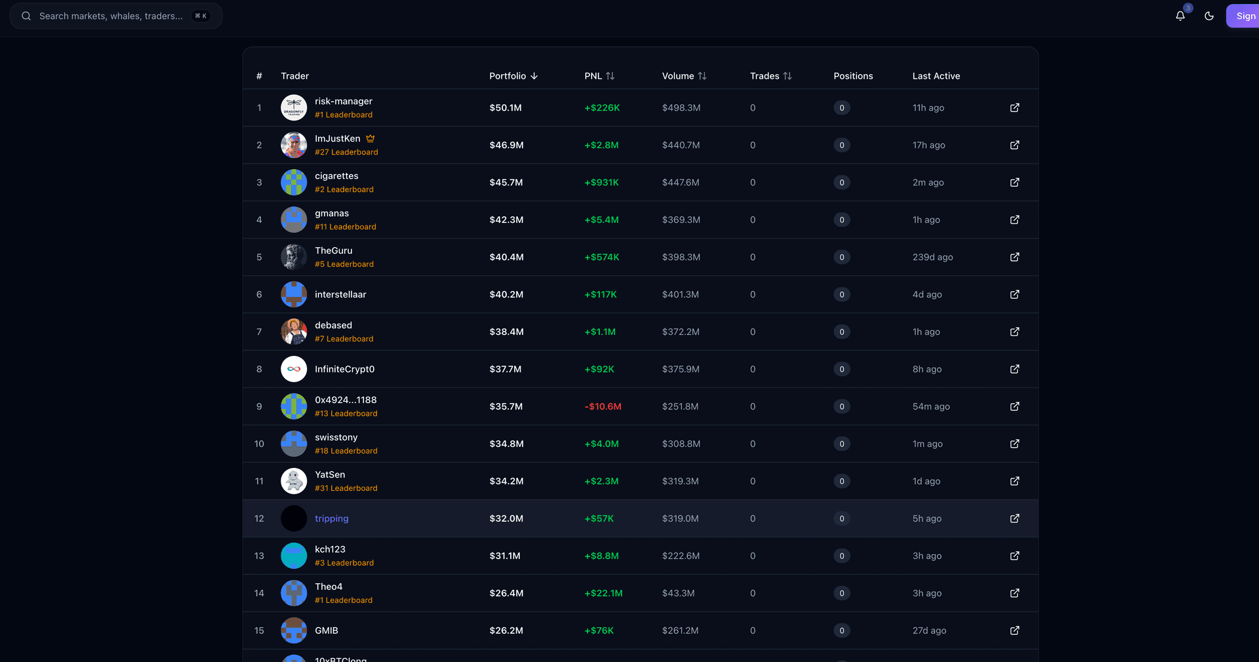Click crown badge next to ImJustKen
1259x662 pixels.
pos(370,138)
